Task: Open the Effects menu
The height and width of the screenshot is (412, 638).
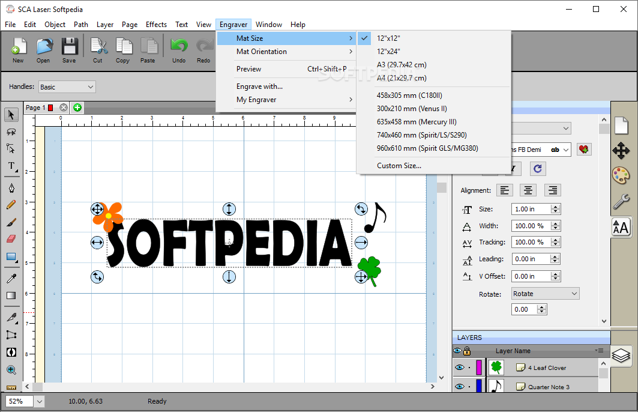Action: (x=156, y=25)
